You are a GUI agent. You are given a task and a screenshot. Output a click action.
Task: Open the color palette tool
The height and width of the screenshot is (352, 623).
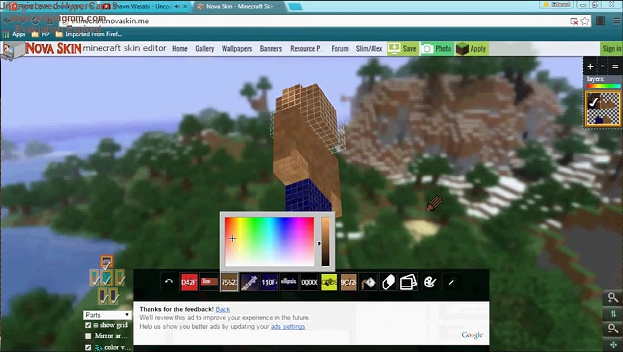click(x=430, y=282)
